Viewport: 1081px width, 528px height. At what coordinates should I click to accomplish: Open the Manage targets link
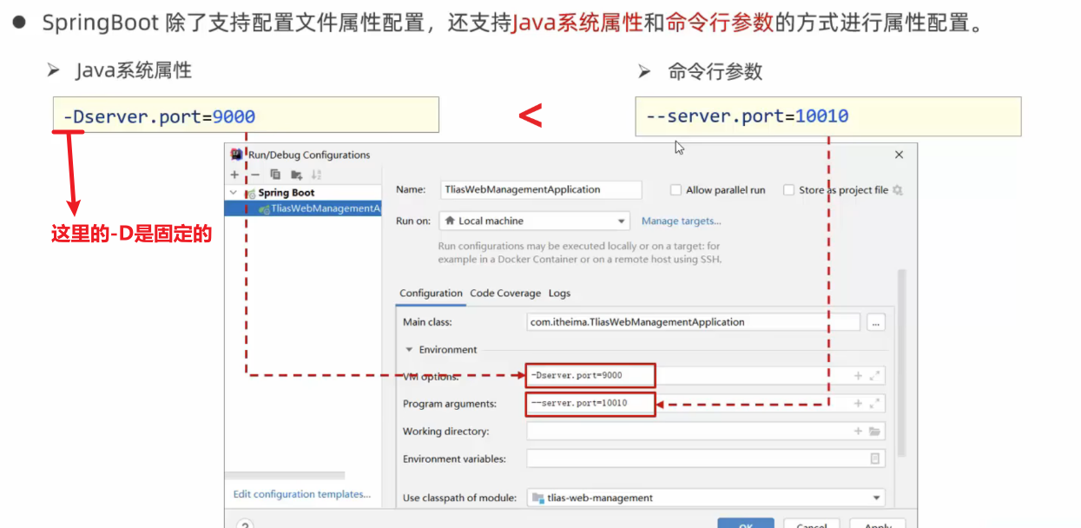pyautogui.click(x=682, y=221)
